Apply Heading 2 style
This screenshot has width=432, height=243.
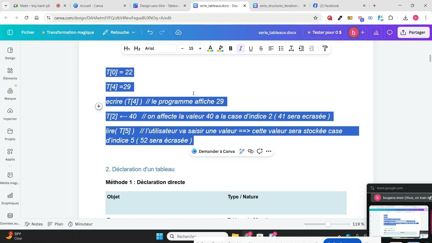[x=137, y=49]
